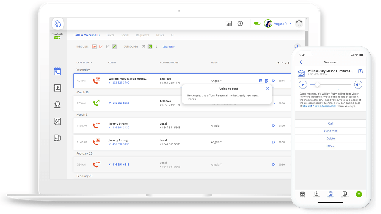Open sort and filter settings icon
381x214 pixels.
click(x=297, y=47)
